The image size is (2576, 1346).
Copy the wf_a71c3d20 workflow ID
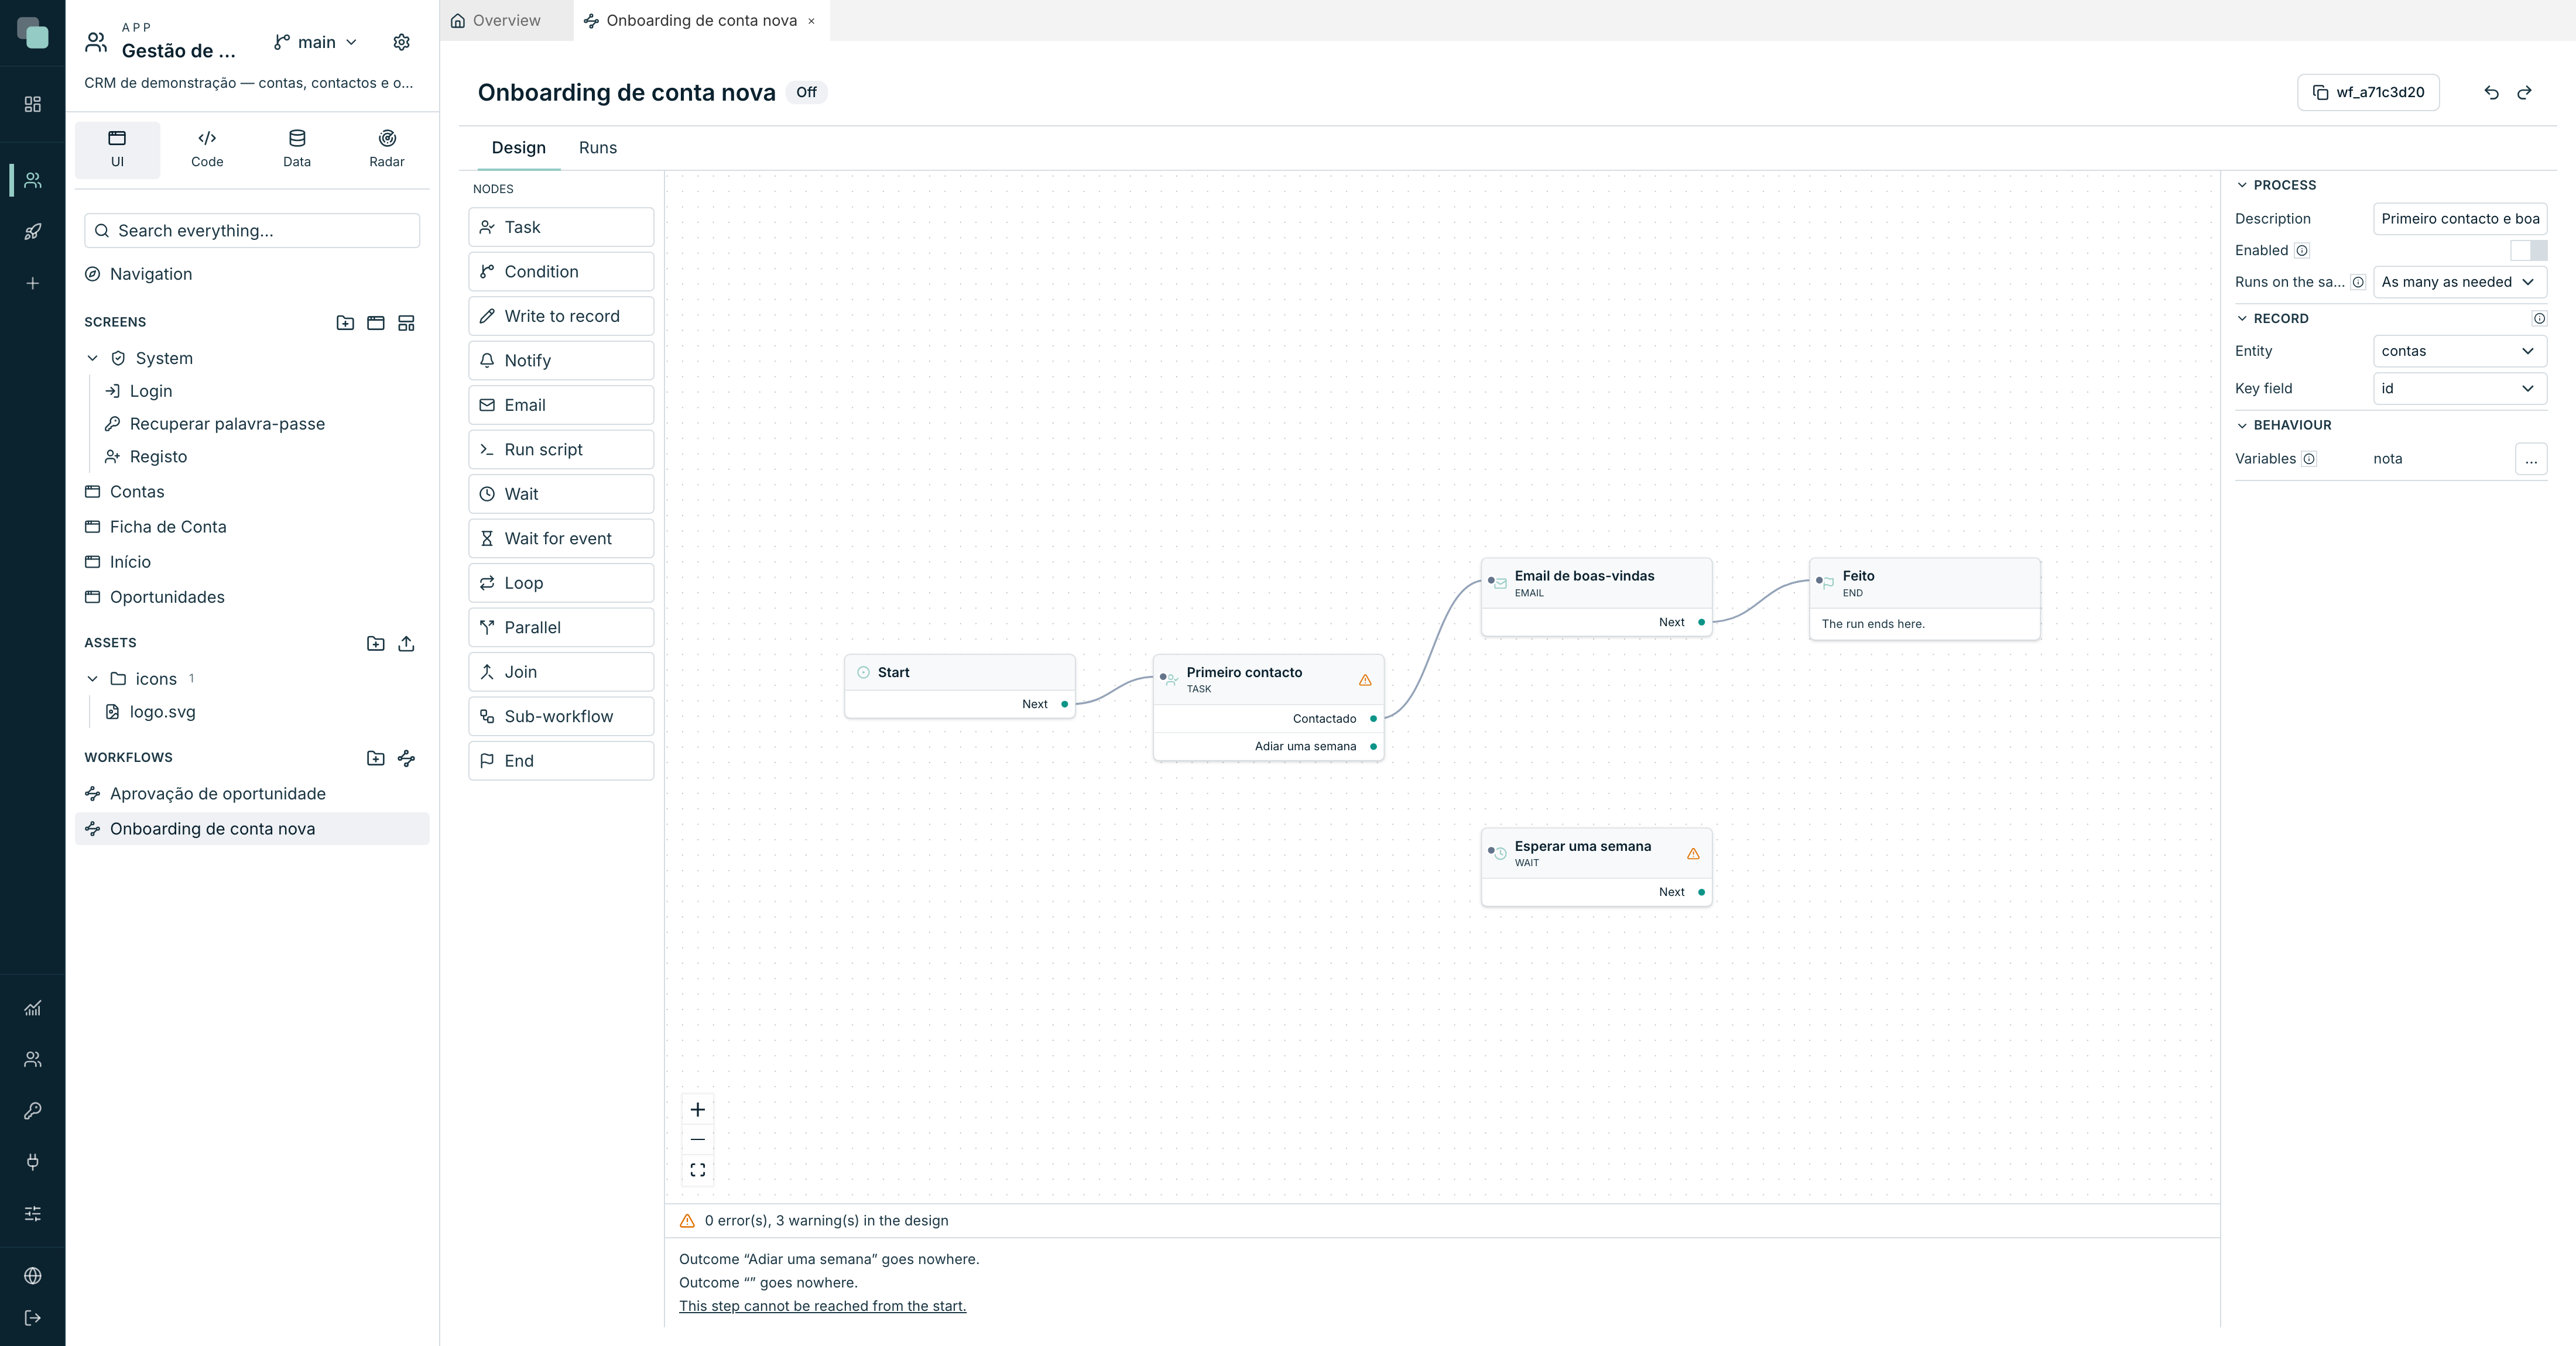point(2368,93)
